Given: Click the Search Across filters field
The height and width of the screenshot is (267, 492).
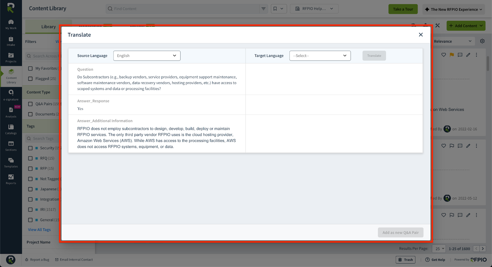Looking at the screenshot, I should [x=44, y=56].
